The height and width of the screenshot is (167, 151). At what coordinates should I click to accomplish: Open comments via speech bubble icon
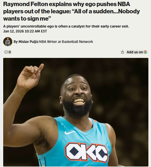pyautogui.click(x=6, y=52)
